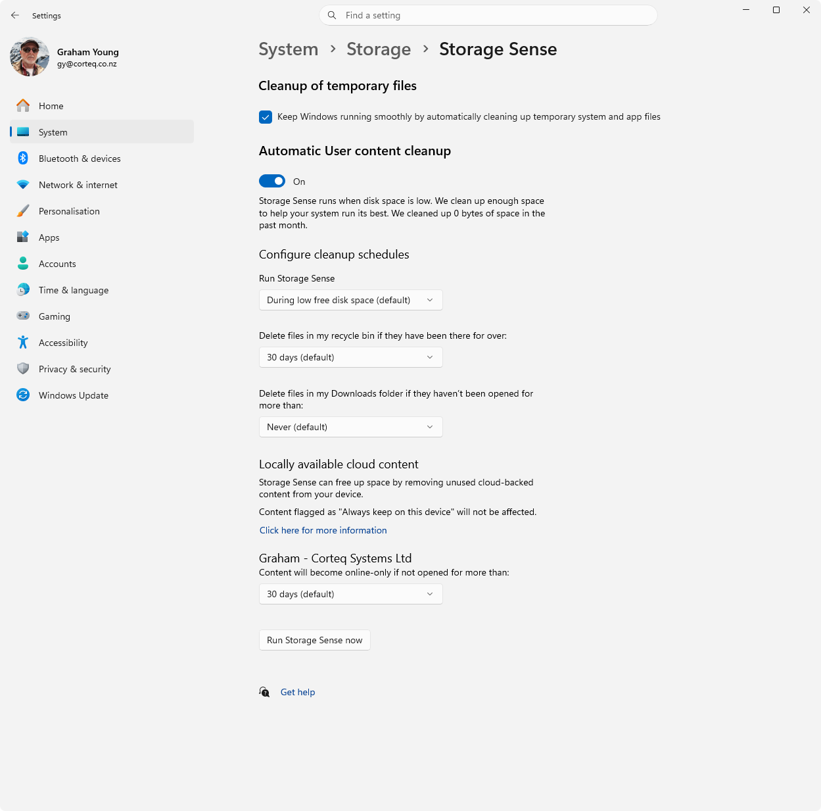Viewport: 821px width, 811px height.
Task: Click the Apps icon in sidebar
Action: [23, 237]
